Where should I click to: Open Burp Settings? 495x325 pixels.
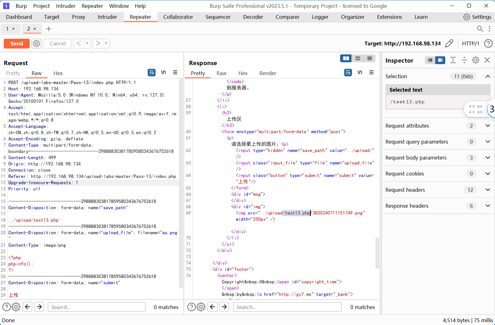(477, 17)
